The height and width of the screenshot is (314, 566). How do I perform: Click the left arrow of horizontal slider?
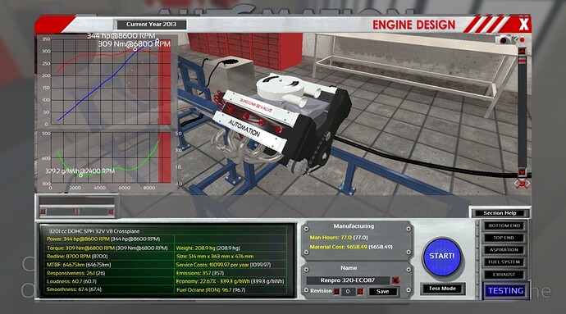tap(43, 212)
